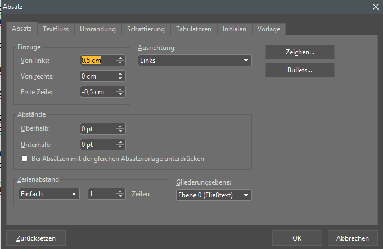Click the Erste Zeile spinner arrows

tap(120, 92)
